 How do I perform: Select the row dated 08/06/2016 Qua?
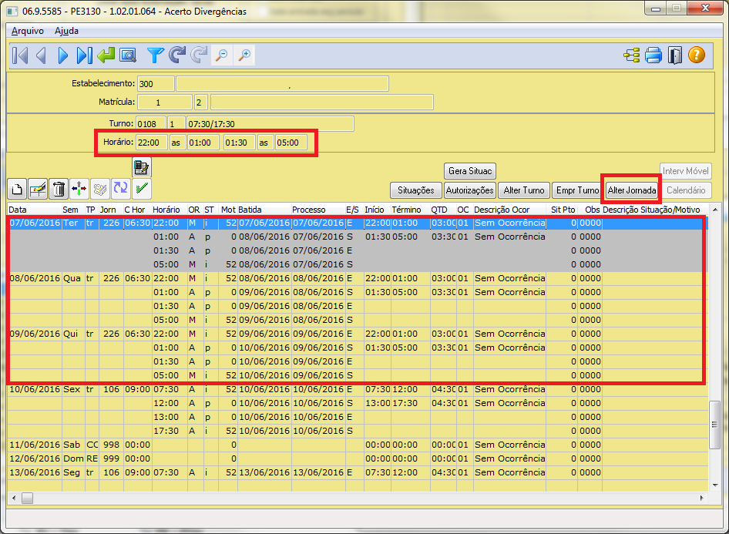click(x=357, y=278)
